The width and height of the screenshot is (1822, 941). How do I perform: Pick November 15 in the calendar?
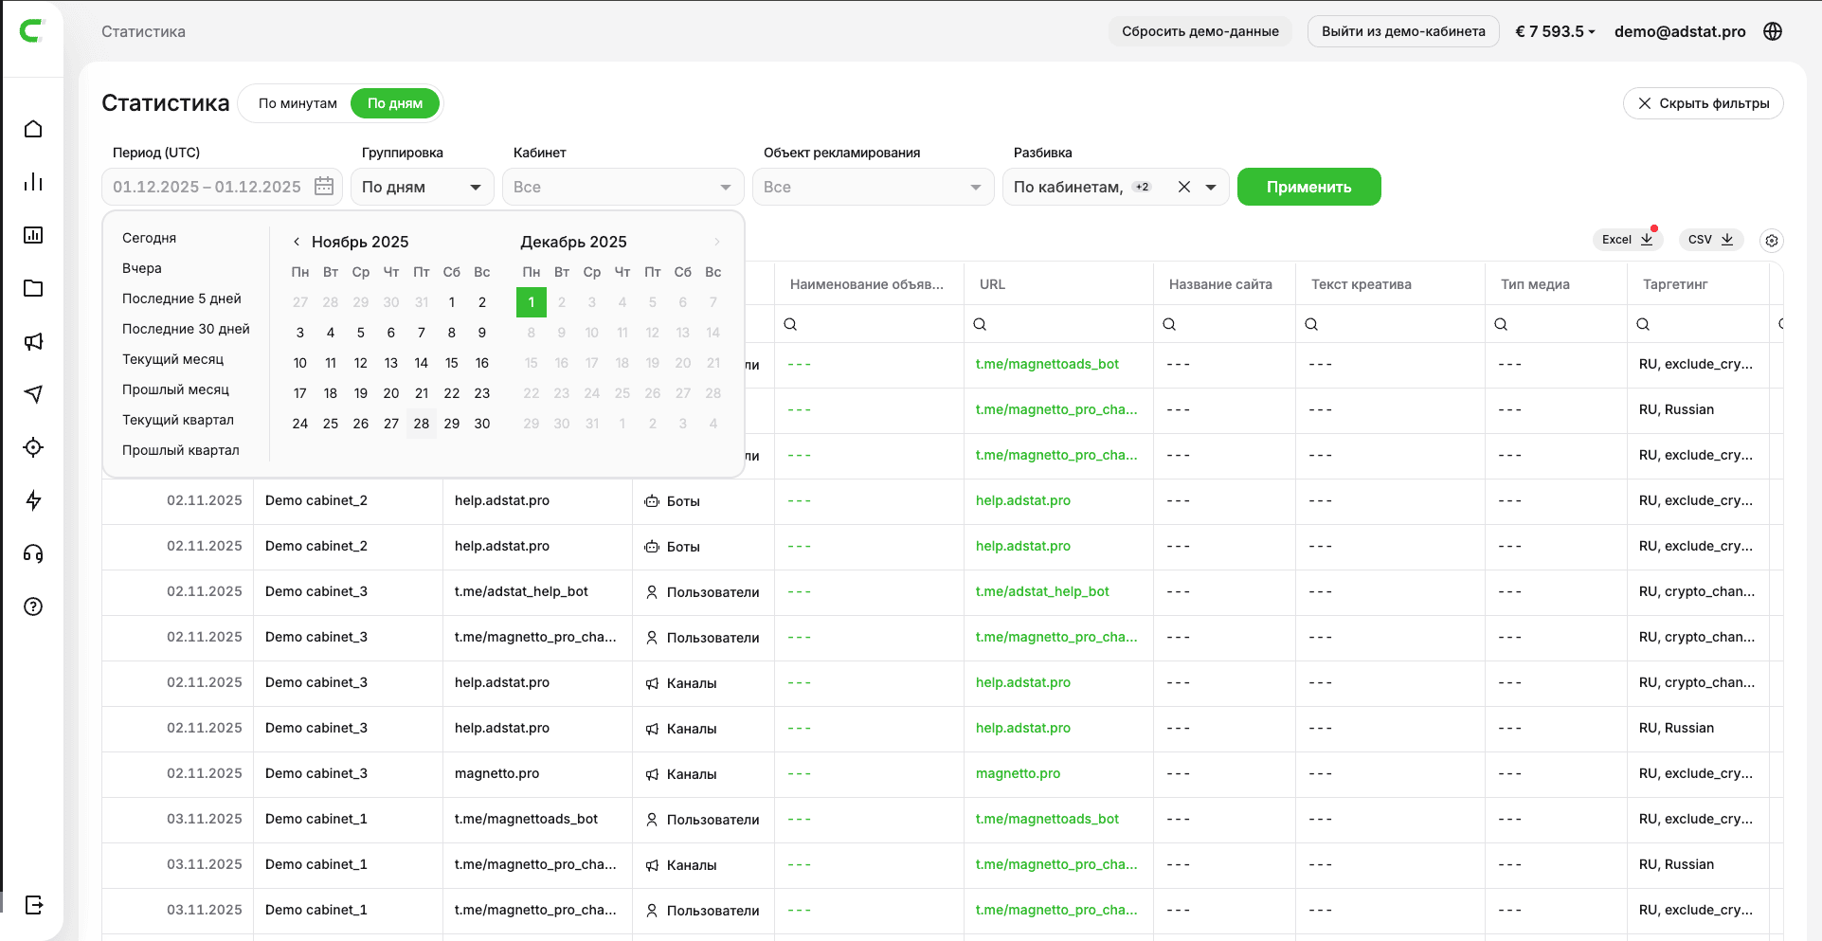pos(452,363)
